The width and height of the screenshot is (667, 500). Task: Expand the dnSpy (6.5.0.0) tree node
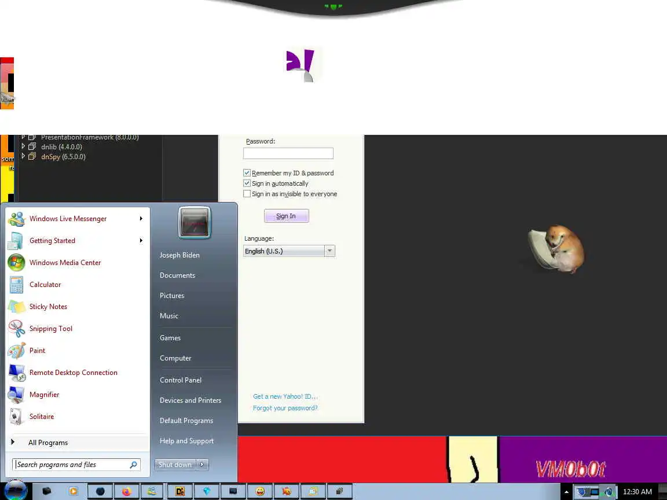[23, 156]
